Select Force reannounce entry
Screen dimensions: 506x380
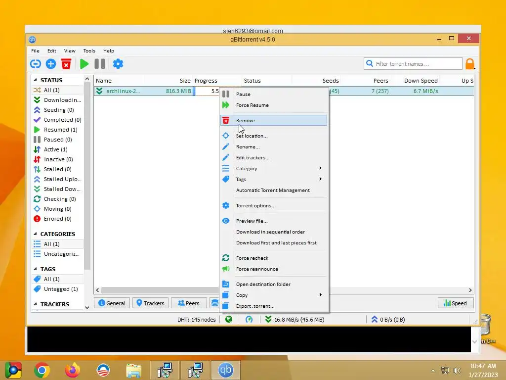(274, 269)
